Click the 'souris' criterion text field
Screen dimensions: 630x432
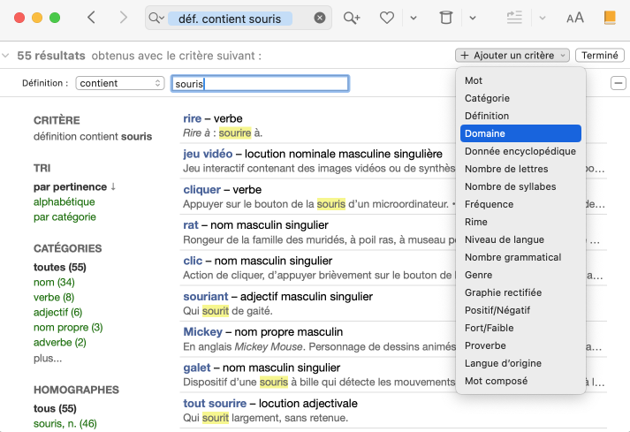(x=260, y=83)
